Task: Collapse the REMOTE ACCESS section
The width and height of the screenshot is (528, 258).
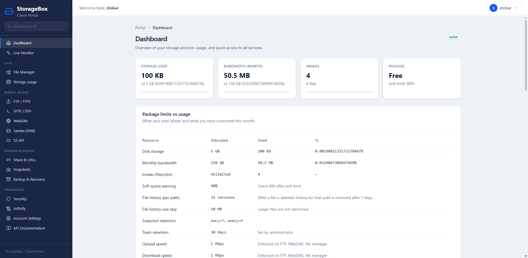Action: click(66, 92)
